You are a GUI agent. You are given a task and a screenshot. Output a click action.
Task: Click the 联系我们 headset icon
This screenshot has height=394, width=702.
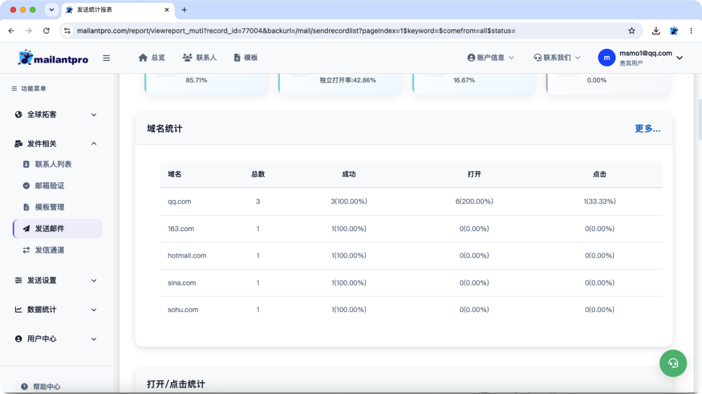[537, 58]
